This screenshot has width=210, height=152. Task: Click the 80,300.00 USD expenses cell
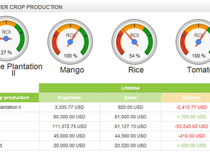click(x=69, y=117)
